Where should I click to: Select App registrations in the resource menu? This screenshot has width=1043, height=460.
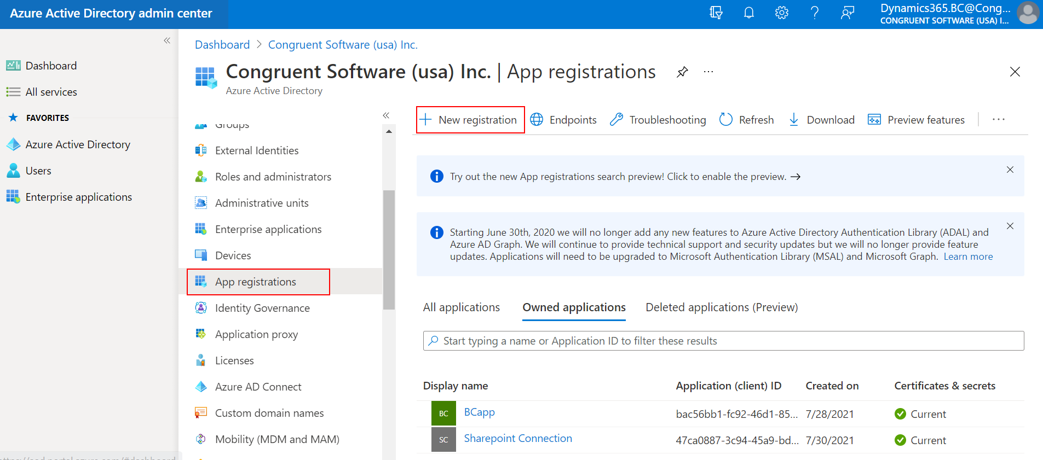point(256,282)
